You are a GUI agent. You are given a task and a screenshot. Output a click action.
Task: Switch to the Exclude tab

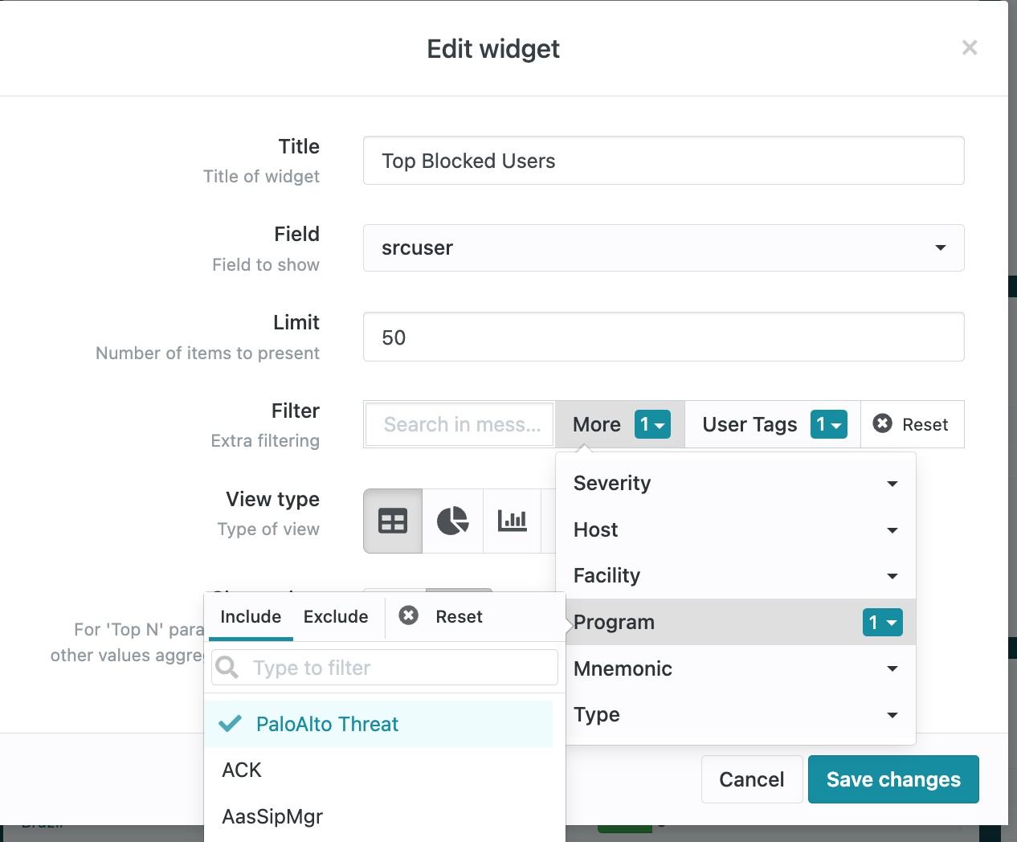point(335,616)
